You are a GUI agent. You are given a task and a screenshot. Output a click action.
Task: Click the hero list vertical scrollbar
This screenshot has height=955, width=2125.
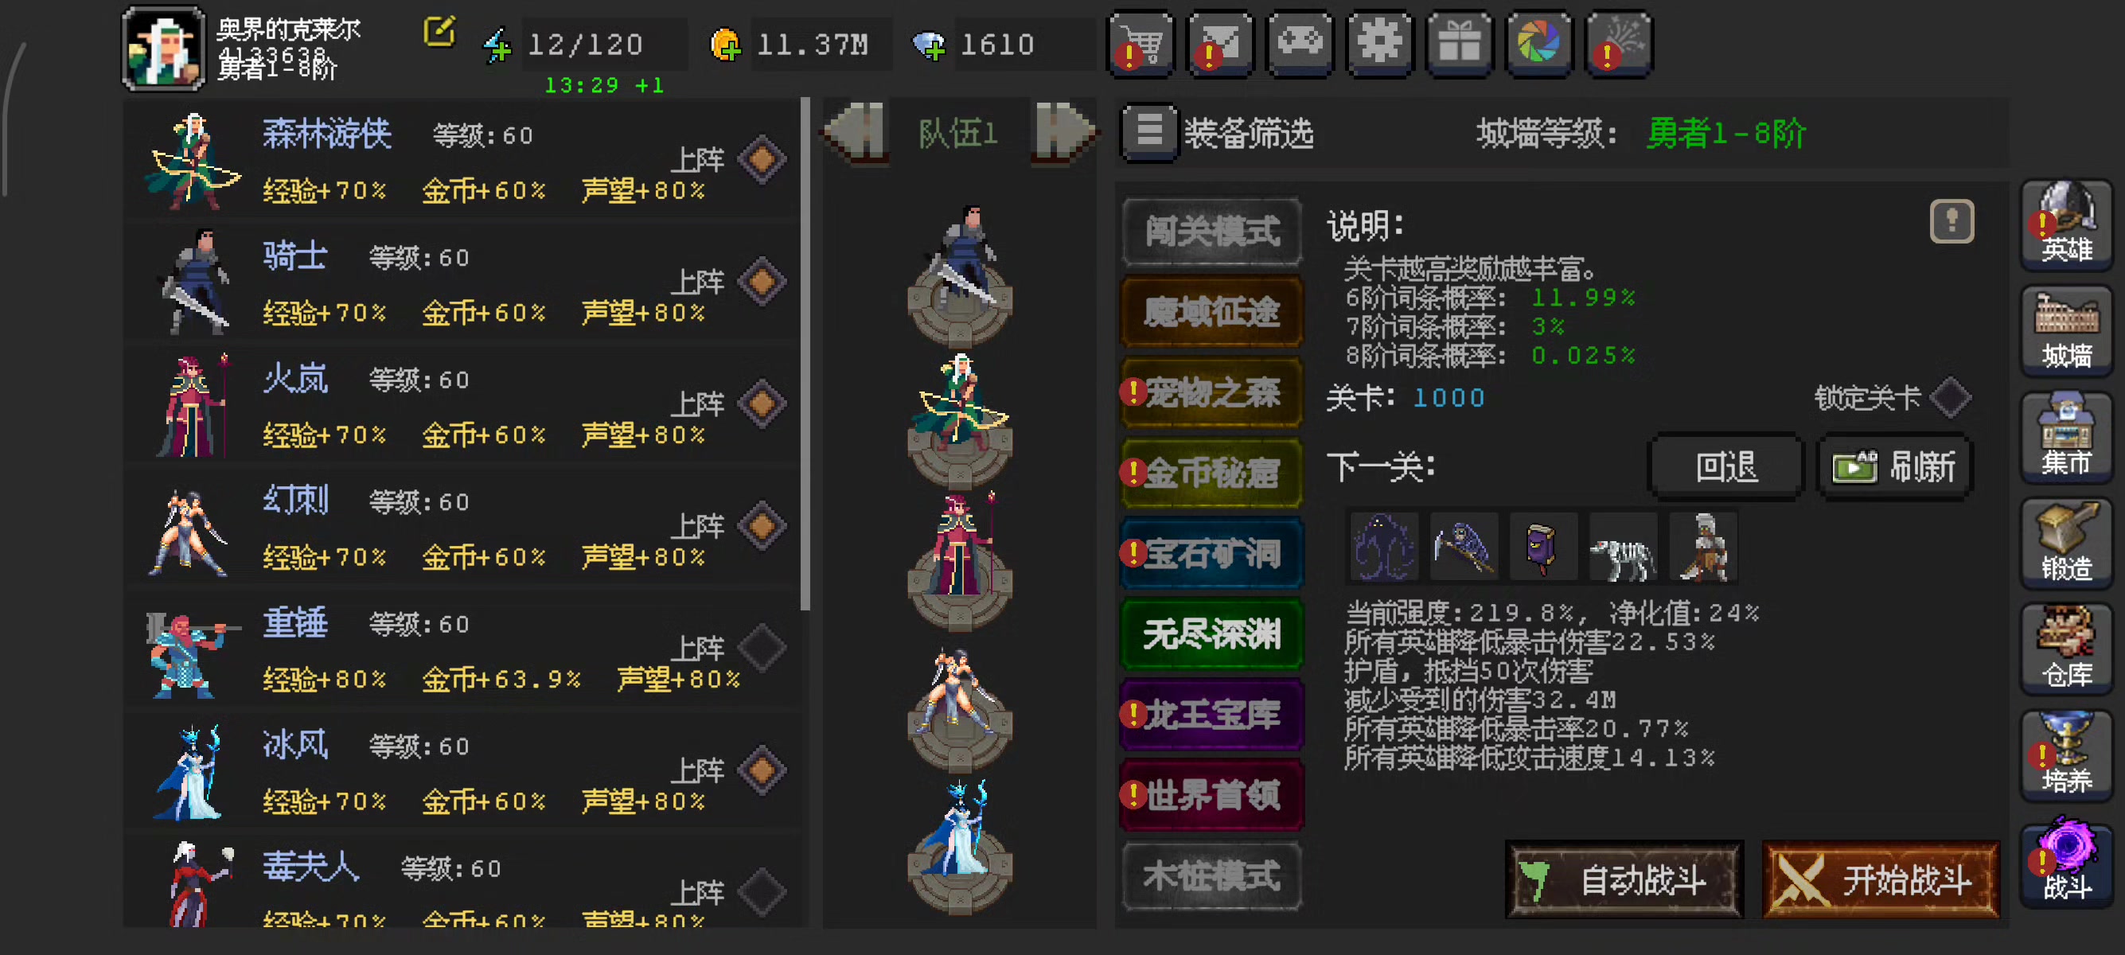(x=805, y=355)
